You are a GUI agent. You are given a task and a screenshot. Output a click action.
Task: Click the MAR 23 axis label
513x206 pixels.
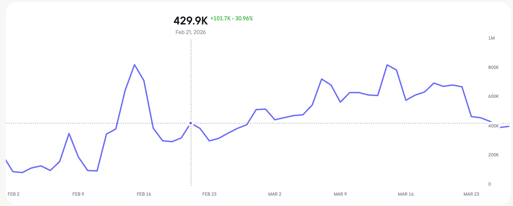471,194
